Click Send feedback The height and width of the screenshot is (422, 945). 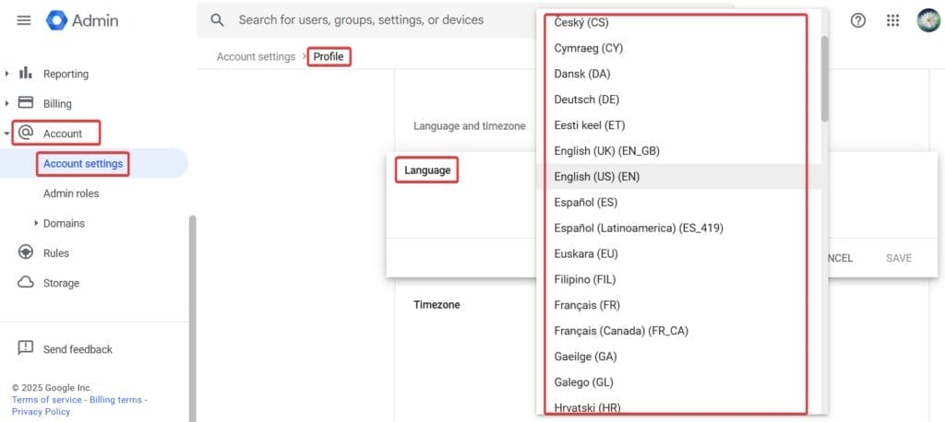78,349
